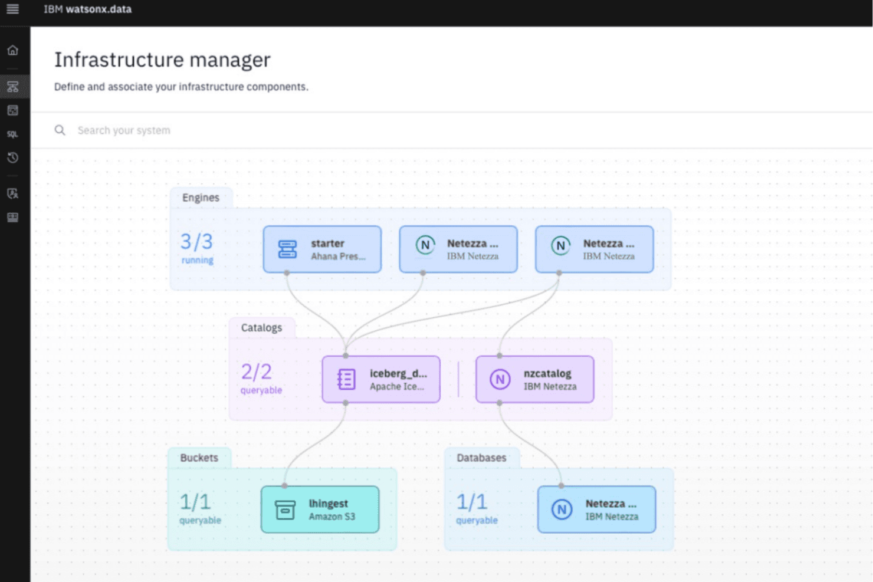Image resolution: width=873 pixels, height=582 pixels.
Task: Click the IBM watsonx.data header title
Action: click(x=87, y=9)
